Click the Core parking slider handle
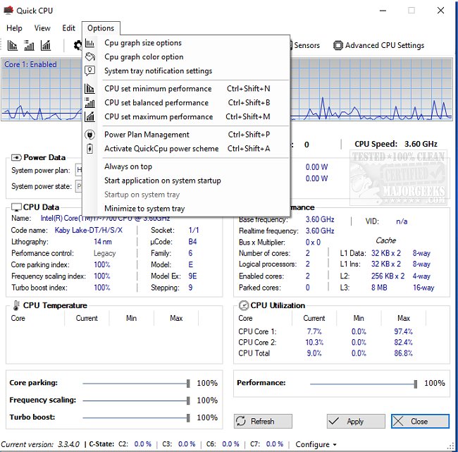 188,384
